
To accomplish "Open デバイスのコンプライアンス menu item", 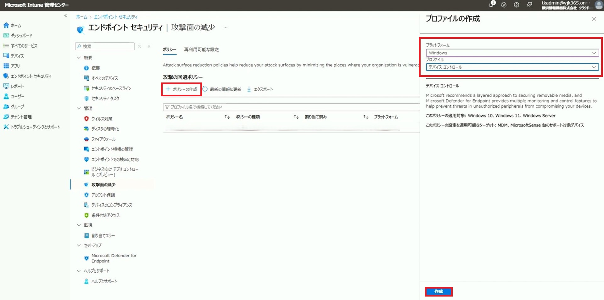I will (x=112, y=205).
